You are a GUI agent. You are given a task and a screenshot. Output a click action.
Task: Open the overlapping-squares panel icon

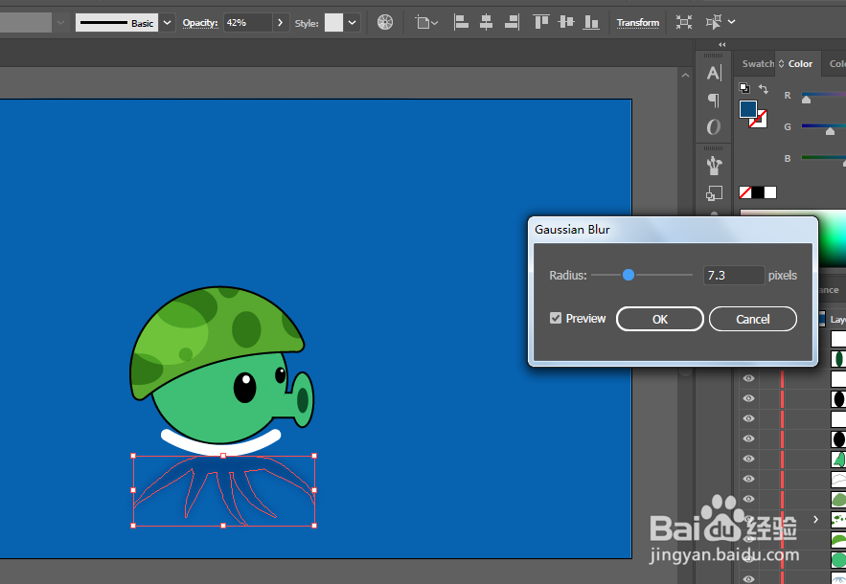714,193
